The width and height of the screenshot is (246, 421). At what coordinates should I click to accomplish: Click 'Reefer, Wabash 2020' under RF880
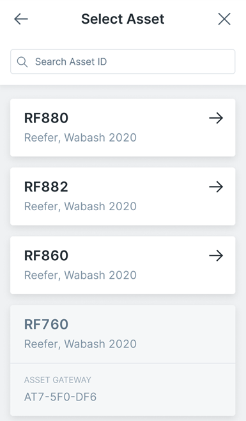81,138
